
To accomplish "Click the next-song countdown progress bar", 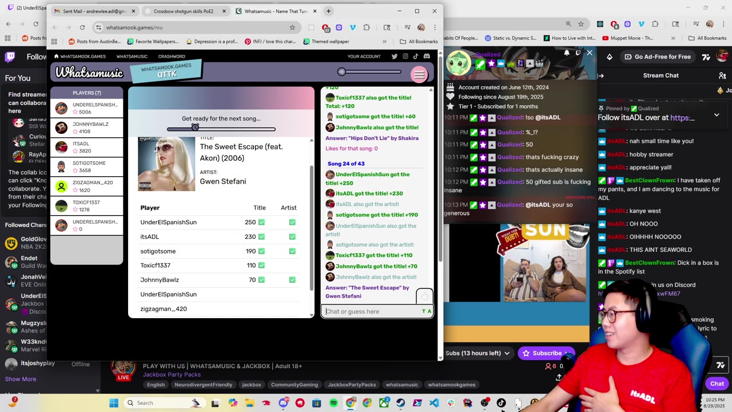I will coord(221,129).
